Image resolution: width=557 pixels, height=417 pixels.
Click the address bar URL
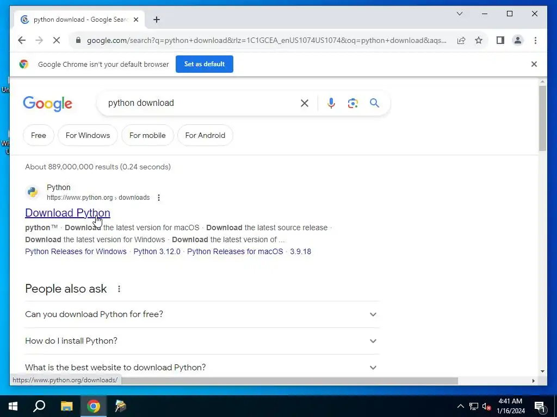267,40
